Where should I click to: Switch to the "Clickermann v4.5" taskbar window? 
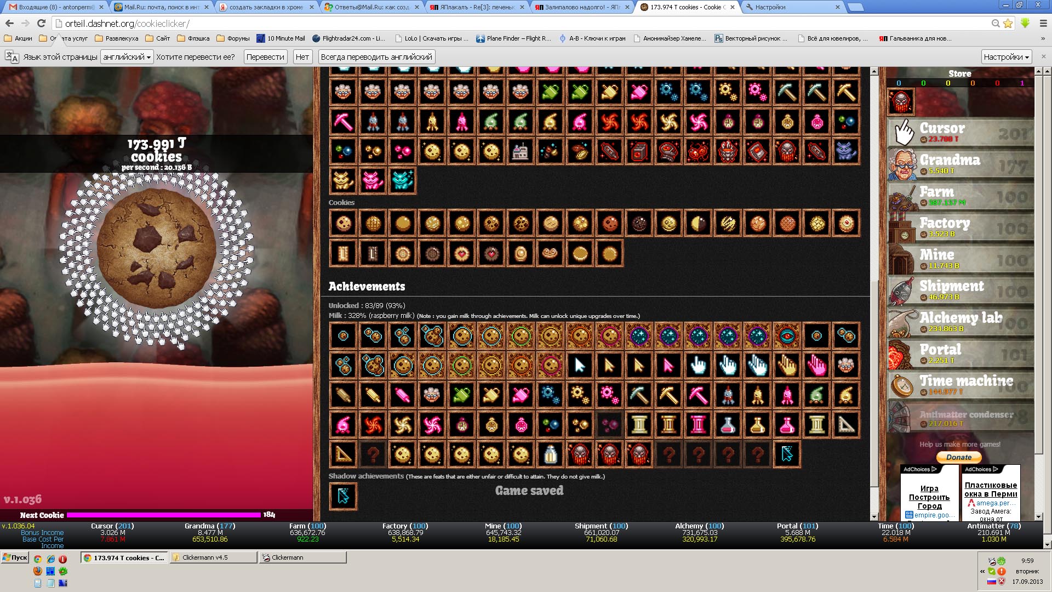pos(213,557)
